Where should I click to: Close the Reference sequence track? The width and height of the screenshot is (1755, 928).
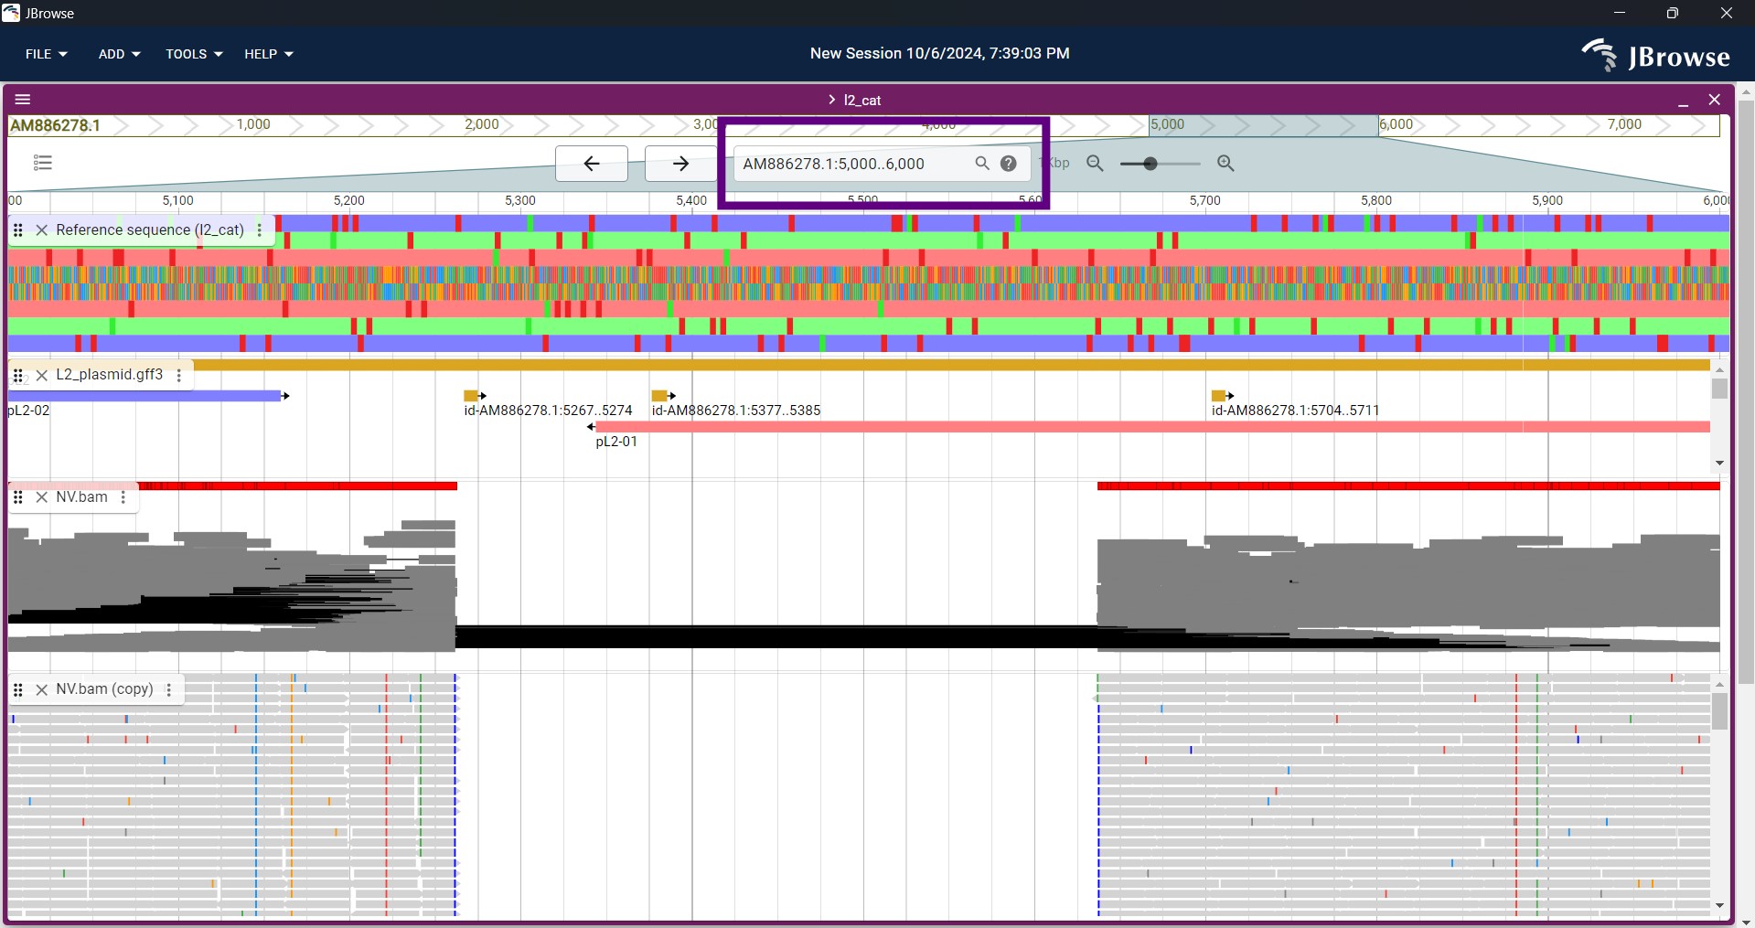(x=41, y=230)
